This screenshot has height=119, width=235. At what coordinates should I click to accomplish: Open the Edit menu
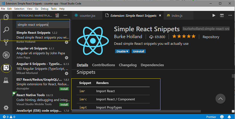[9, 9]
